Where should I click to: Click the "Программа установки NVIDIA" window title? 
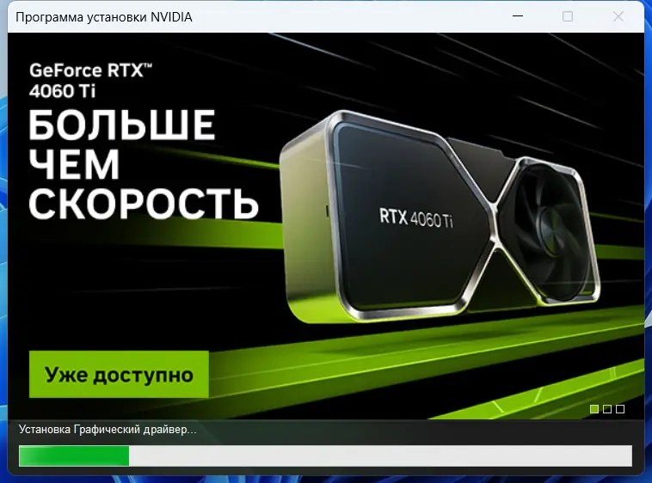point(104,17)
